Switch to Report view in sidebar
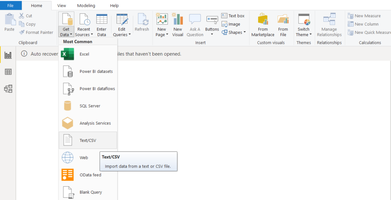Viewport: 391px width, 200px height. pyautogui.click(x=8, y=55)
